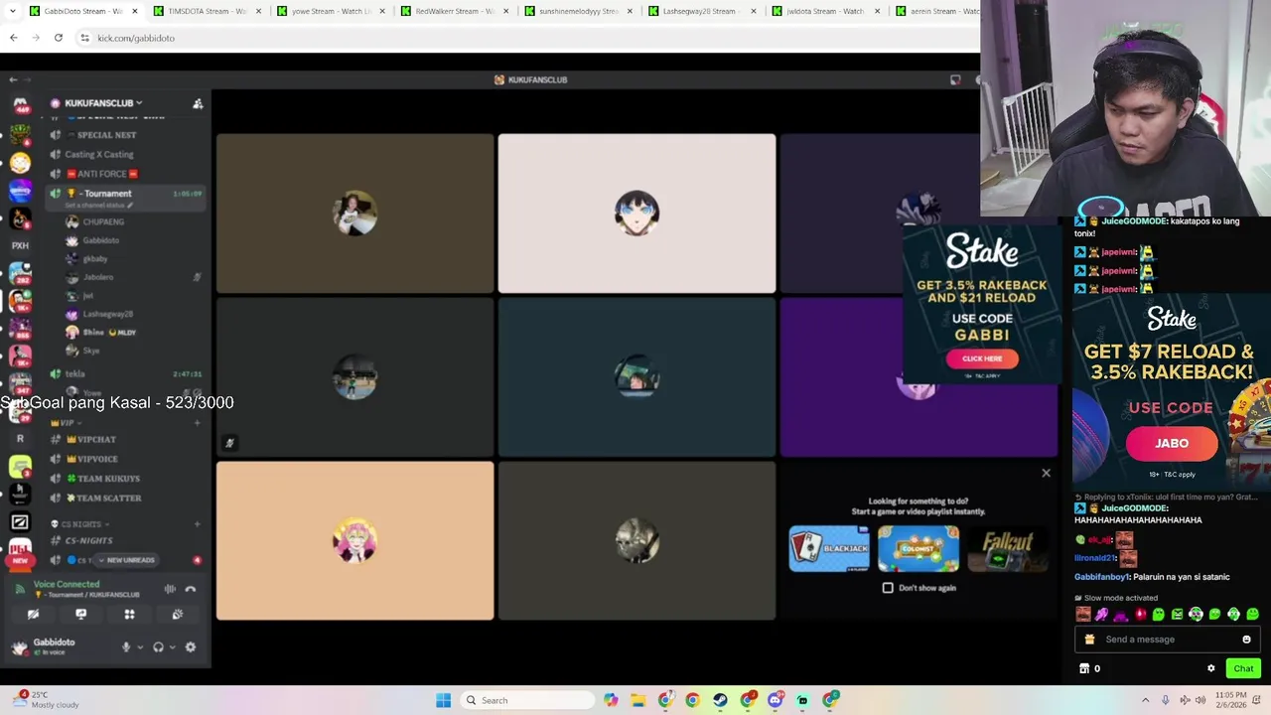Mute the Discord microphone
Viewport: 1271px width, 715px height.
click(x=125, y=646)
